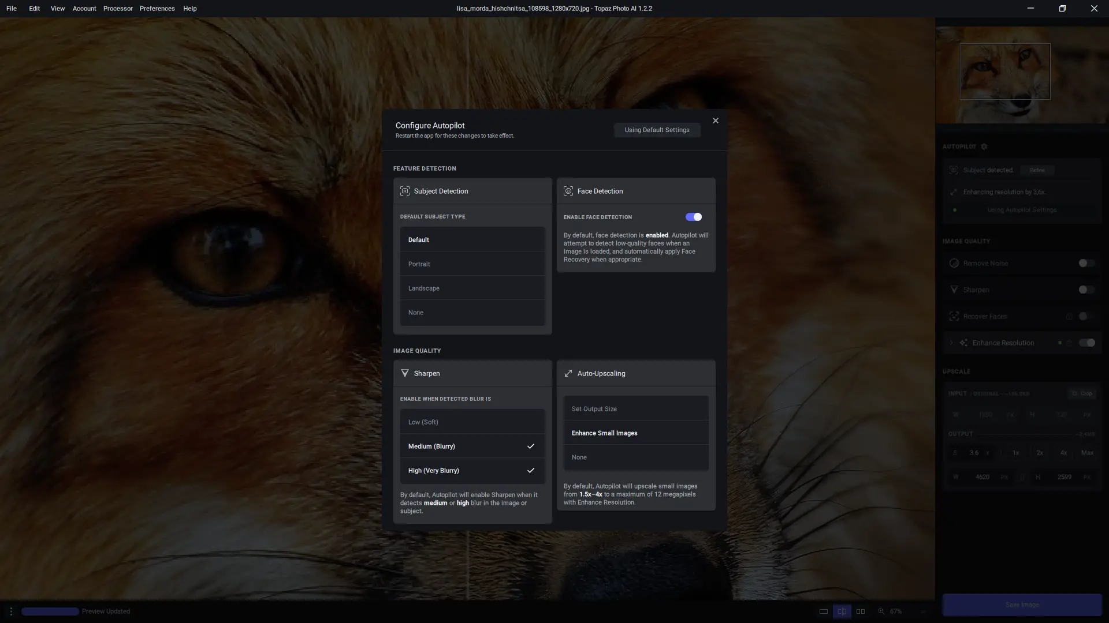1109x623 pixels.
Task: Click the fox navigator thumbnail
Action: click(1005, 72)
